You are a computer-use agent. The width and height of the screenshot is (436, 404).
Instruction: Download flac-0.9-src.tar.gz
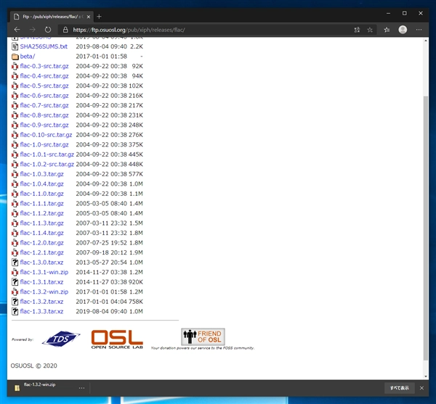pos(44,125)
